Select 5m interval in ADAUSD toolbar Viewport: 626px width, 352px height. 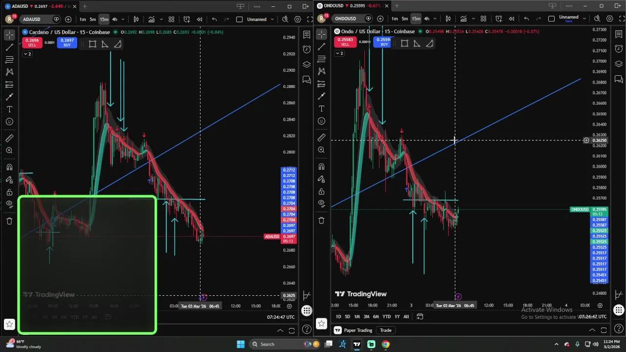(x=92, y=19)
